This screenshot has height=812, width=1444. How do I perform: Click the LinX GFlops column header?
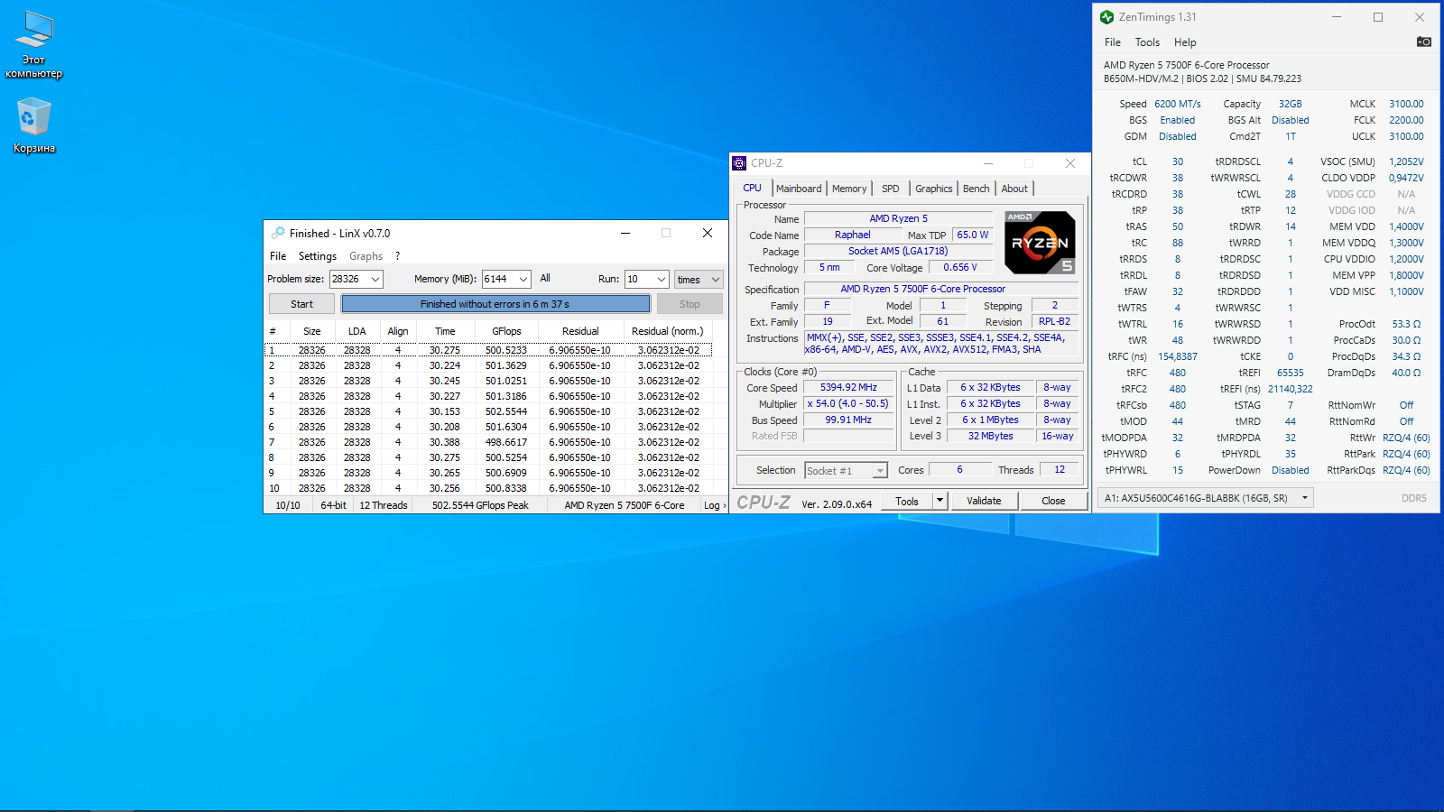[506, 331]
